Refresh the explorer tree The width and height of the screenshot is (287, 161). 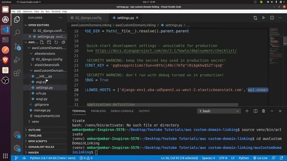pyautogui.click(x=56, y=42)
